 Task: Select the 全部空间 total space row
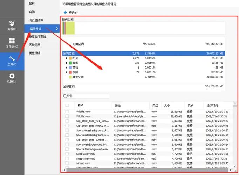pyautogui.click(x=144, y=86)
